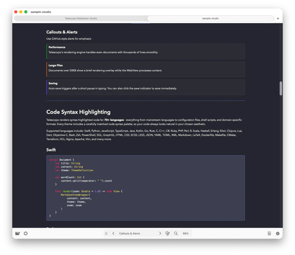Image resolution: width=295 pixels, height=255 pixels.
Task: Click 'struct Document {' code line
Action: pyautogui.click(x=62, y=160)
